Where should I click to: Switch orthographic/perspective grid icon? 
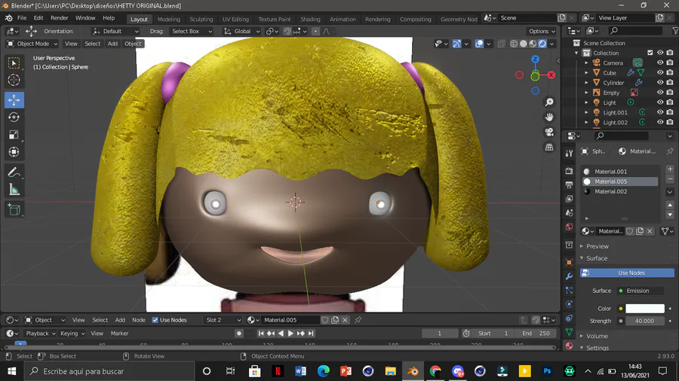point(549,148)
